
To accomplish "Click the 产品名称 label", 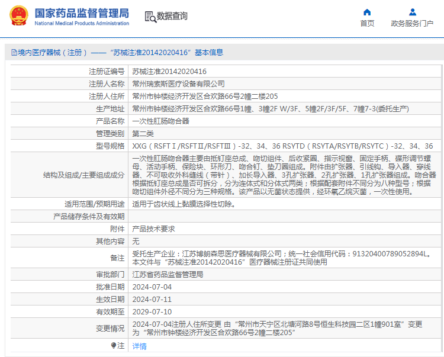I will [x=110, y=121].
